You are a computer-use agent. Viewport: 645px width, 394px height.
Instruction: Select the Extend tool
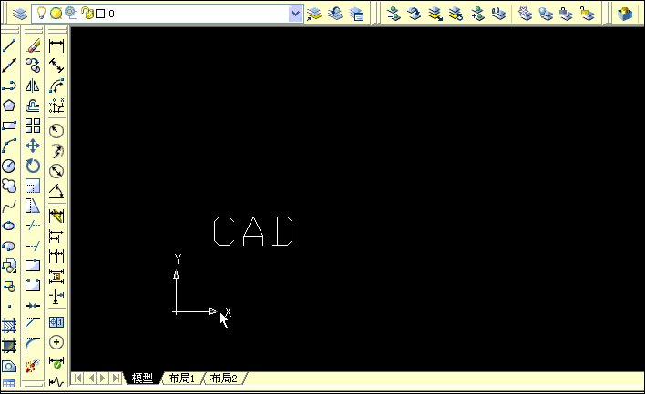pyautogui.click(x=33, y=246)
